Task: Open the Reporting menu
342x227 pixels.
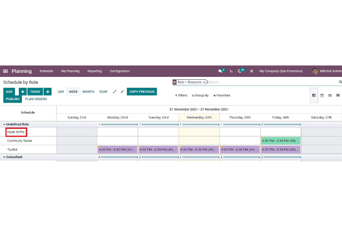Action: coord(95,71)
